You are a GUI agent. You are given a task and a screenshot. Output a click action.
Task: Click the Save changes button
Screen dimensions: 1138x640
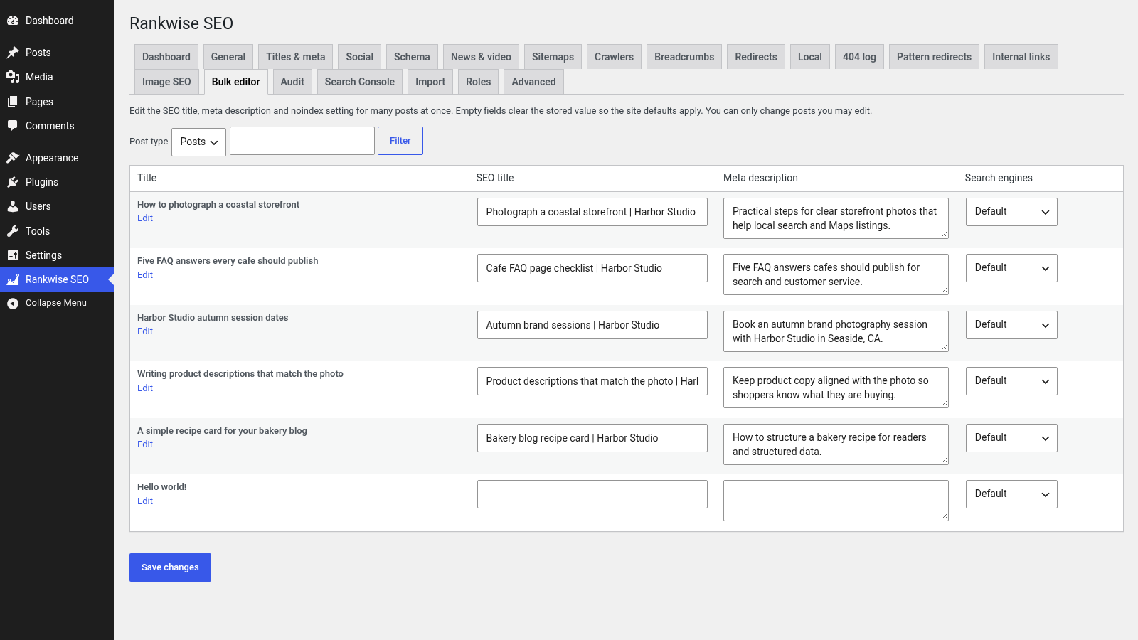pyautogui.click(x=170, y=567)
